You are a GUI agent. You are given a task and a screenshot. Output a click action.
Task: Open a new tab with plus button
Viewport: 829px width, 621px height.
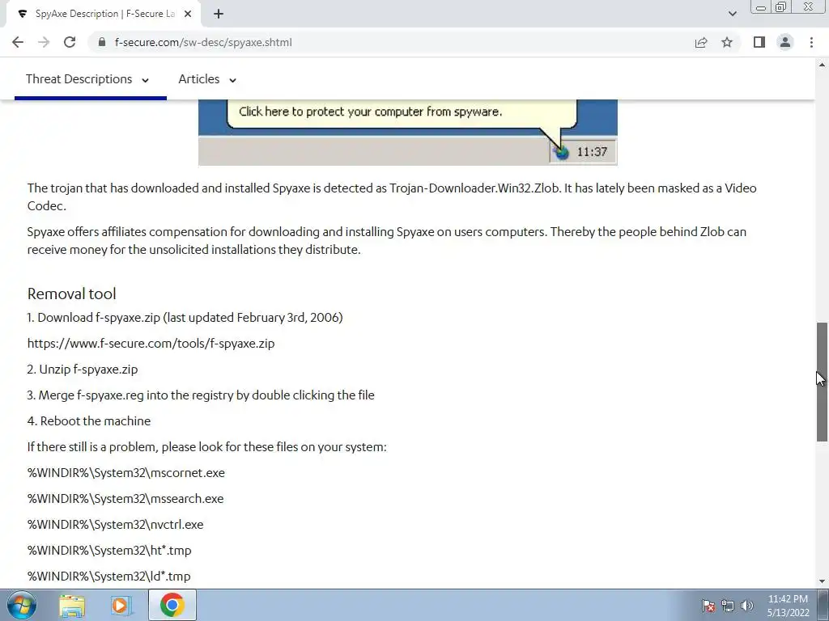tap(219, 14)
